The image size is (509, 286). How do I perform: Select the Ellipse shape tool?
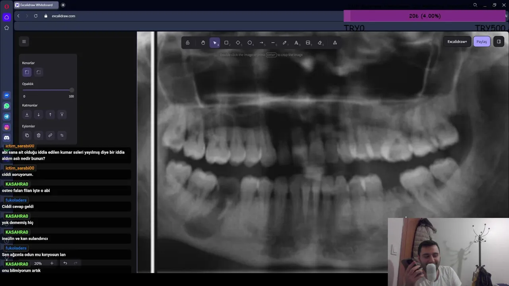(250, 43)
